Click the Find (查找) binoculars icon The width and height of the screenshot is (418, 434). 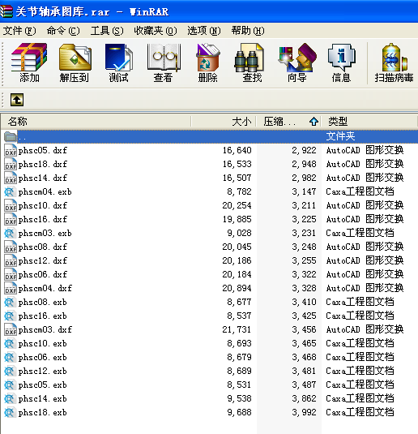pyautogui.click(x=249, y=58)
